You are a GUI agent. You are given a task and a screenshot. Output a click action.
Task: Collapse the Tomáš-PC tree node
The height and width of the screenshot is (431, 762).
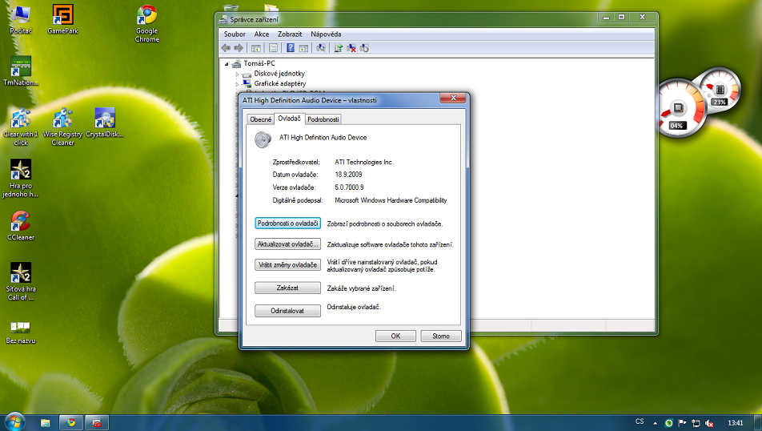pos(227,64)
